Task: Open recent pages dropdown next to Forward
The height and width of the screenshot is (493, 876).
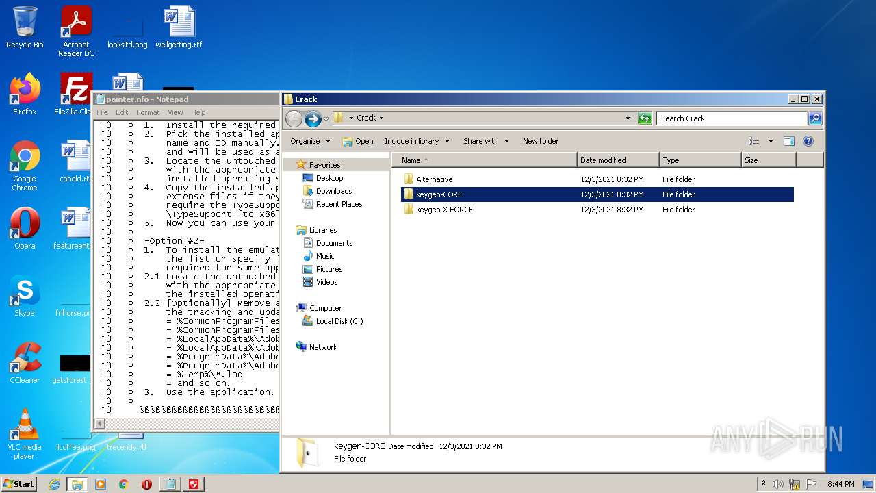Action: pyautogui.click(x=326, y=118)
